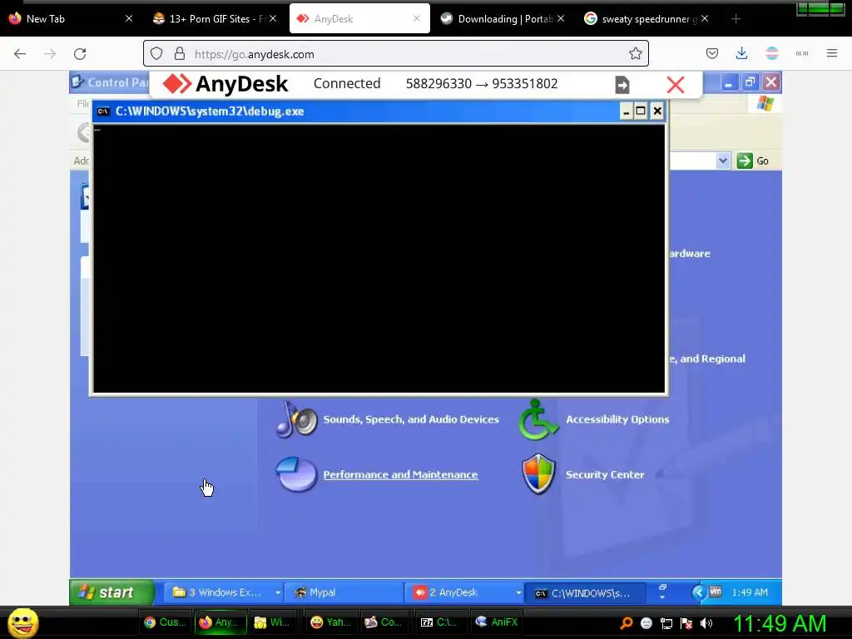The width and height of the screenshot is (852, 639).
Task: Switch to the 7z C:\... taskbar item
Action: click(439, 622)
